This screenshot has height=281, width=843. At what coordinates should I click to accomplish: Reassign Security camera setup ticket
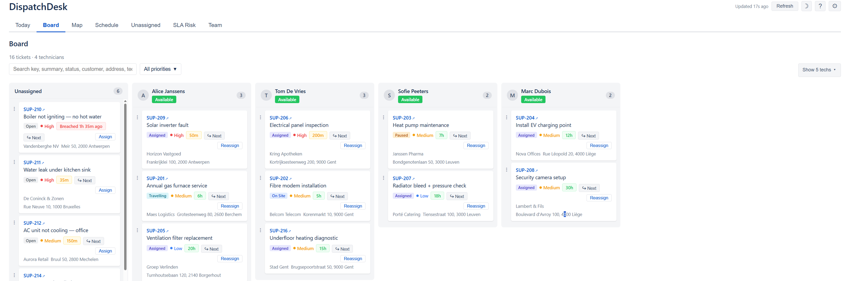coord(599,198)
